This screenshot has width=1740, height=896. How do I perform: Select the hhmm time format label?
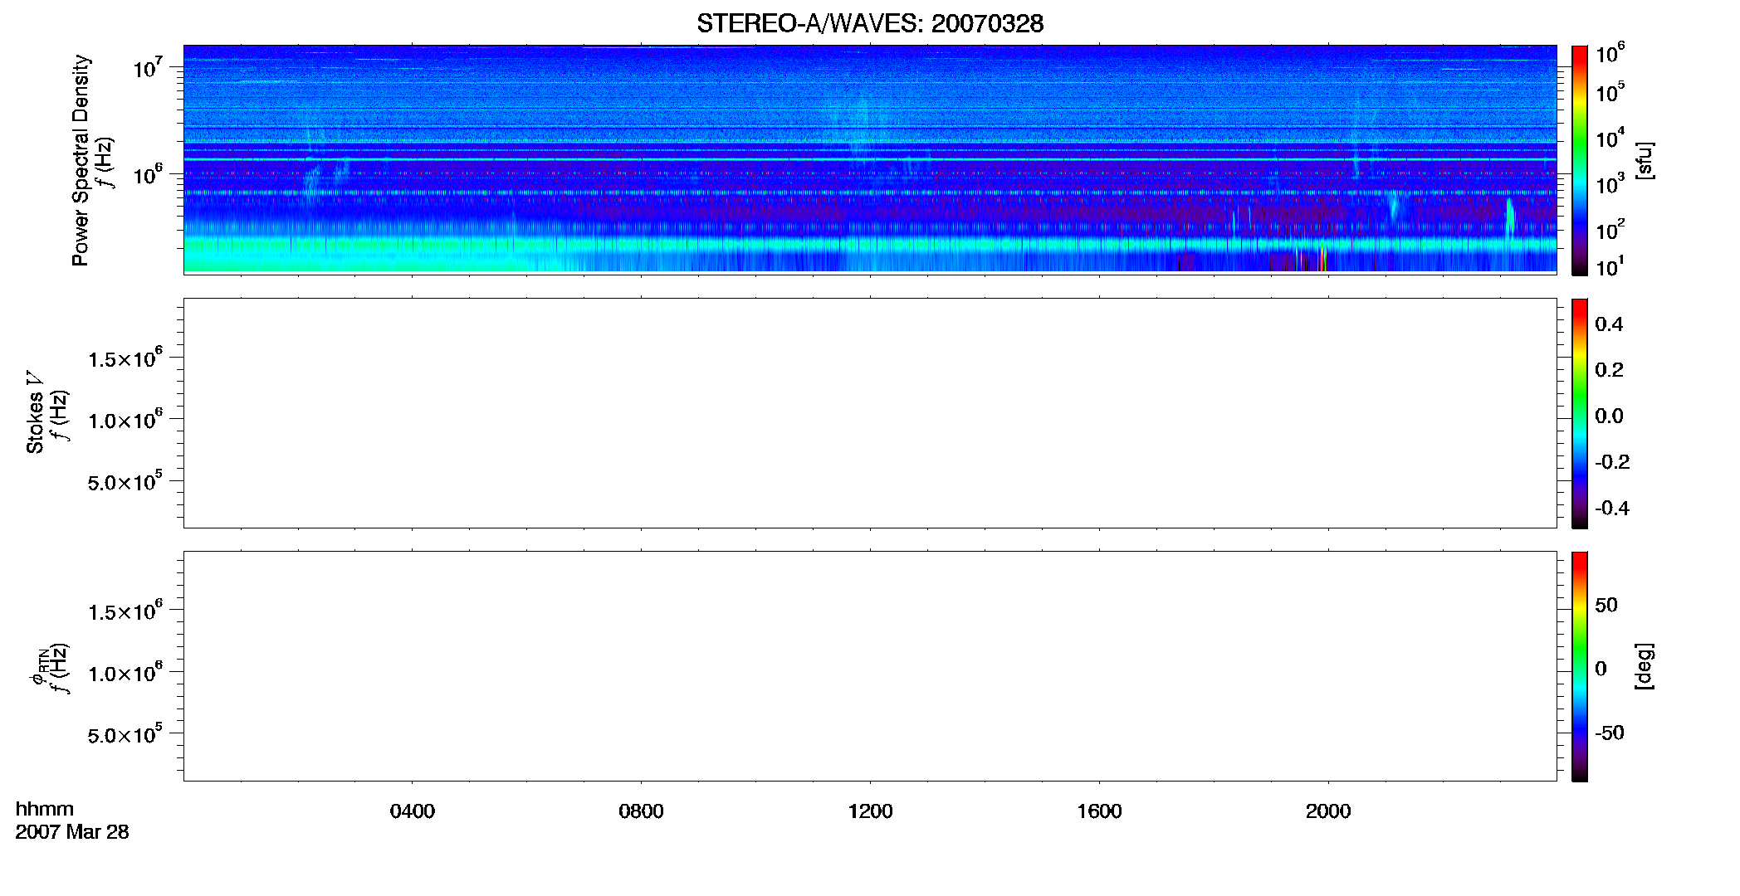point(45,810)
